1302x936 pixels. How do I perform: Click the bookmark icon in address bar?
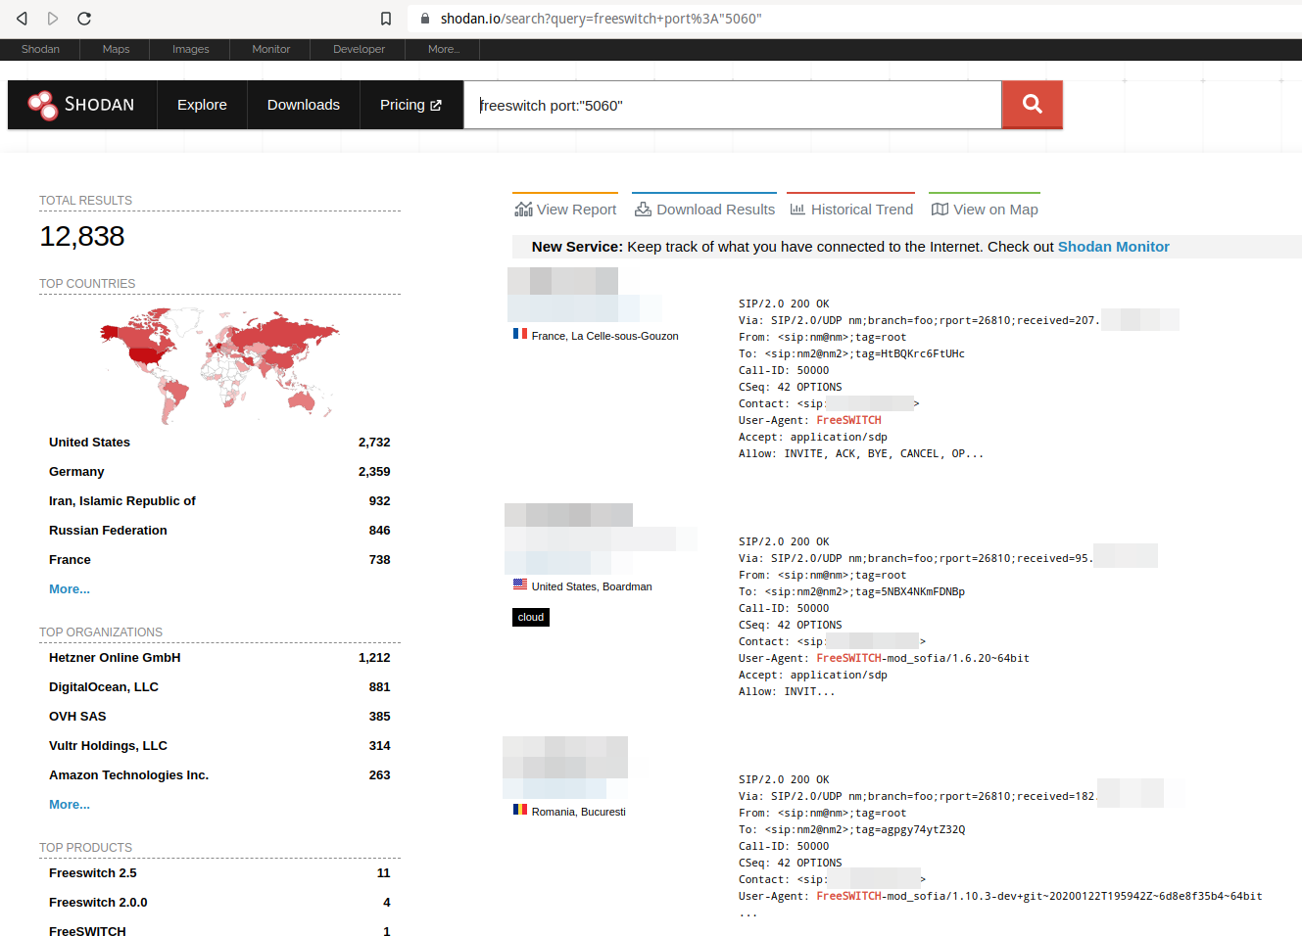(x=386, y=19)
